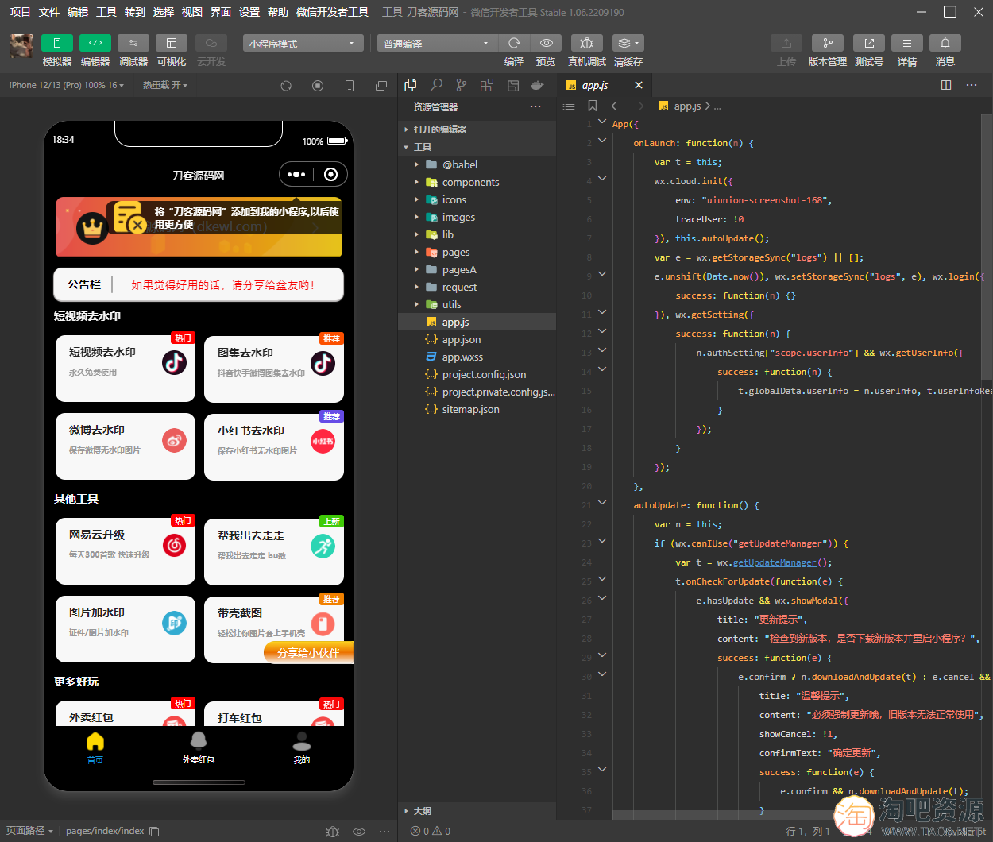Copy the pages/index/index page path
Viewport: 993px width, 842px height.
point(155,831)
